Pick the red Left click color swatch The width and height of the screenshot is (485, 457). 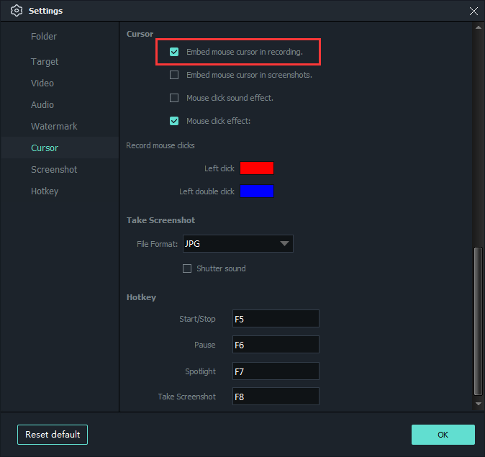(x=257, y=168)
